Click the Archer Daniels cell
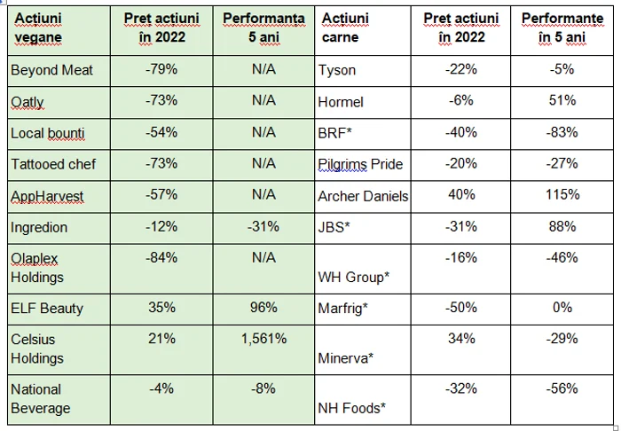The height and width of the screenshot is (431, 621). click(x=363, y=197)
